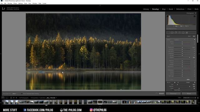Screen dimensions: 200x112
Task: Show the left panel via edge arrow
Action: click(1, 54)
